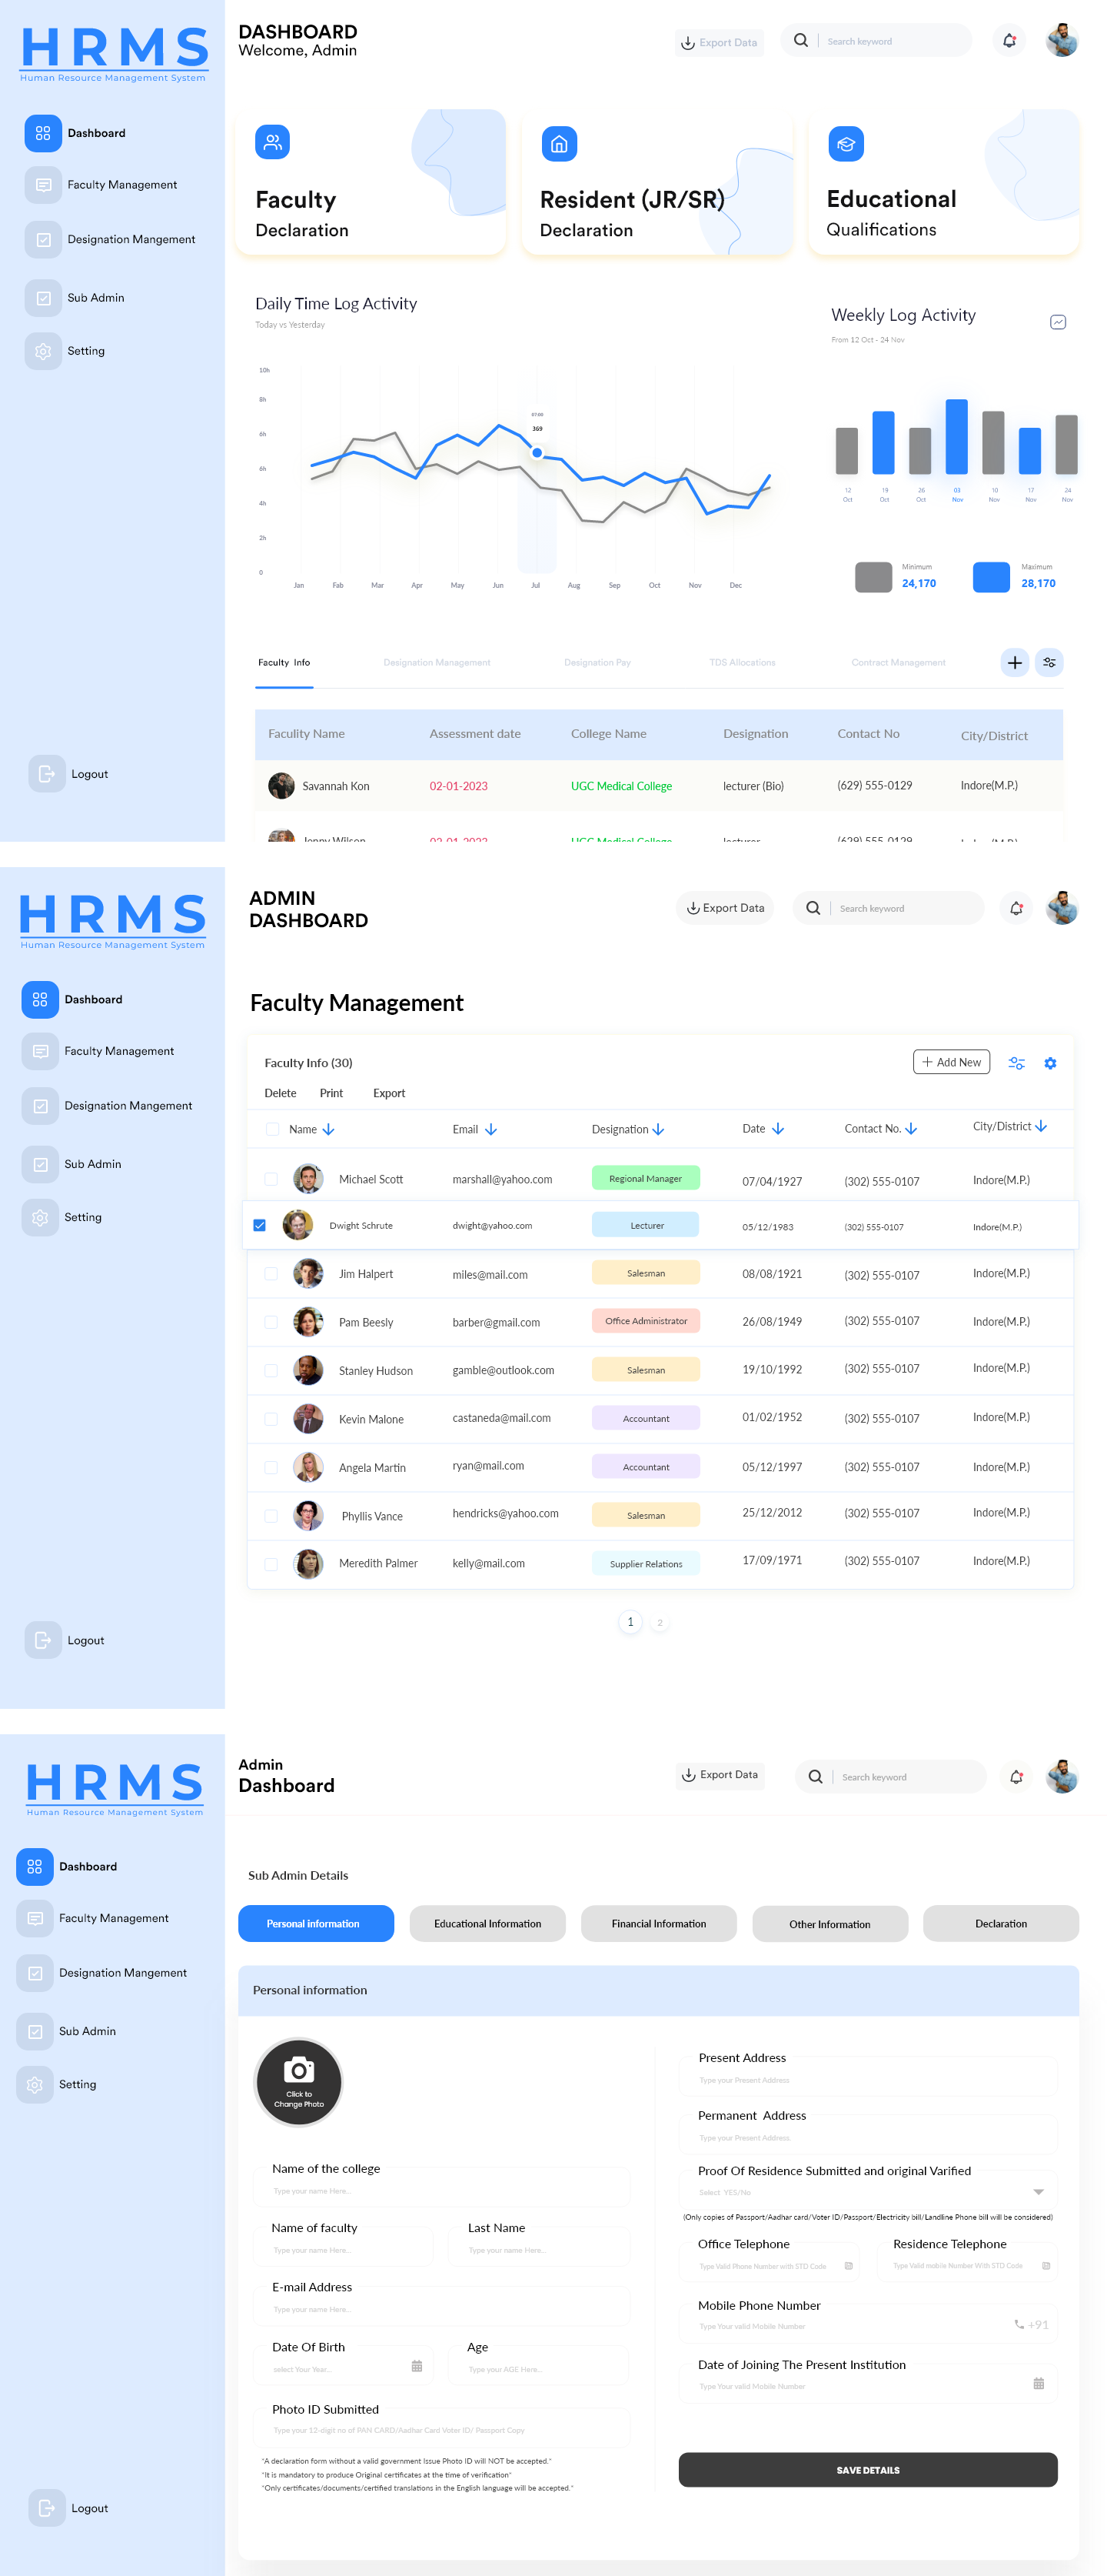Open filter sliders icon next to Add New
Viewport: 1107px width, 2576px height.
1016,1063
